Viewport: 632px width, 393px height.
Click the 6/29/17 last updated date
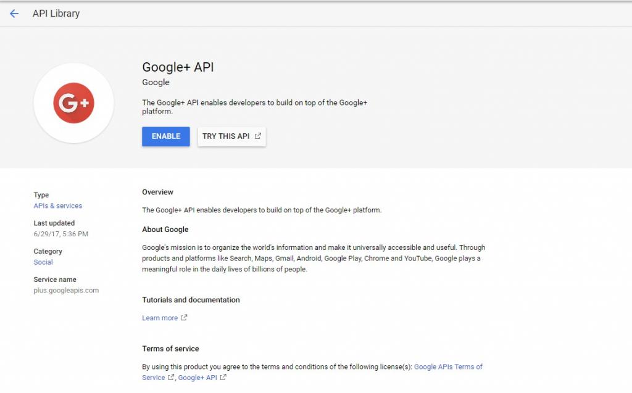(x=60, y=234)
